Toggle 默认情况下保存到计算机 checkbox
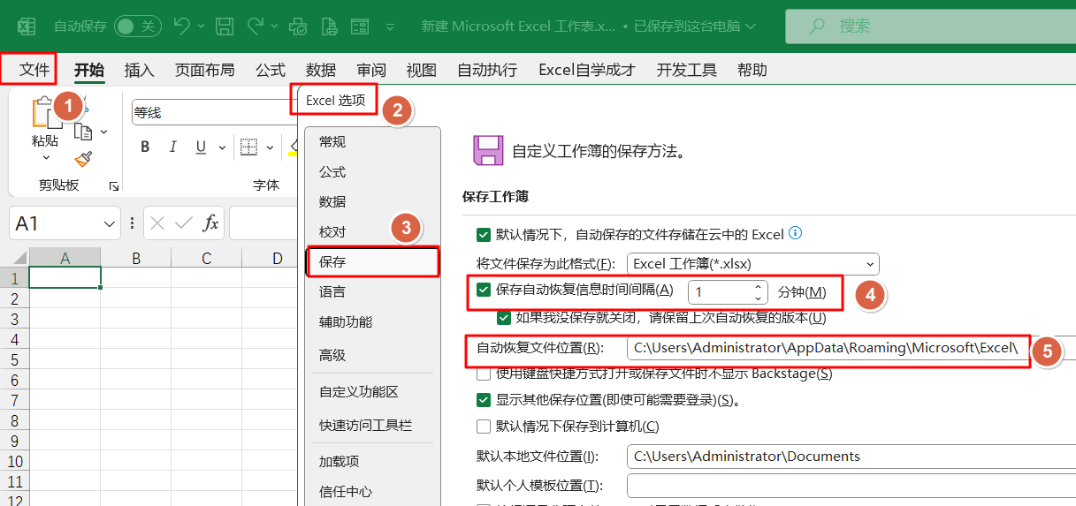The width and height of the screenshot is (1076, 506). (x=483, y=427)
